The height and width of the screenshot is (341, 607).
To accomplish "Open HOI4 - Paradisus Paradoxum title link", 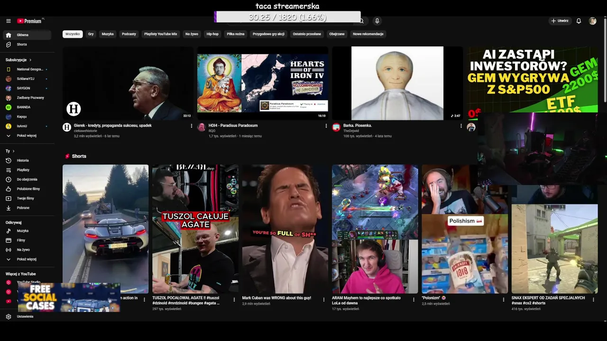I will (x=233, y=126).
